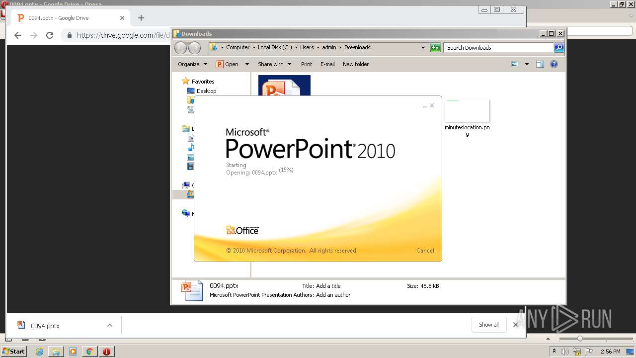
Task: Go back in the Explorer Downloads window
Action: click(180, 48)
